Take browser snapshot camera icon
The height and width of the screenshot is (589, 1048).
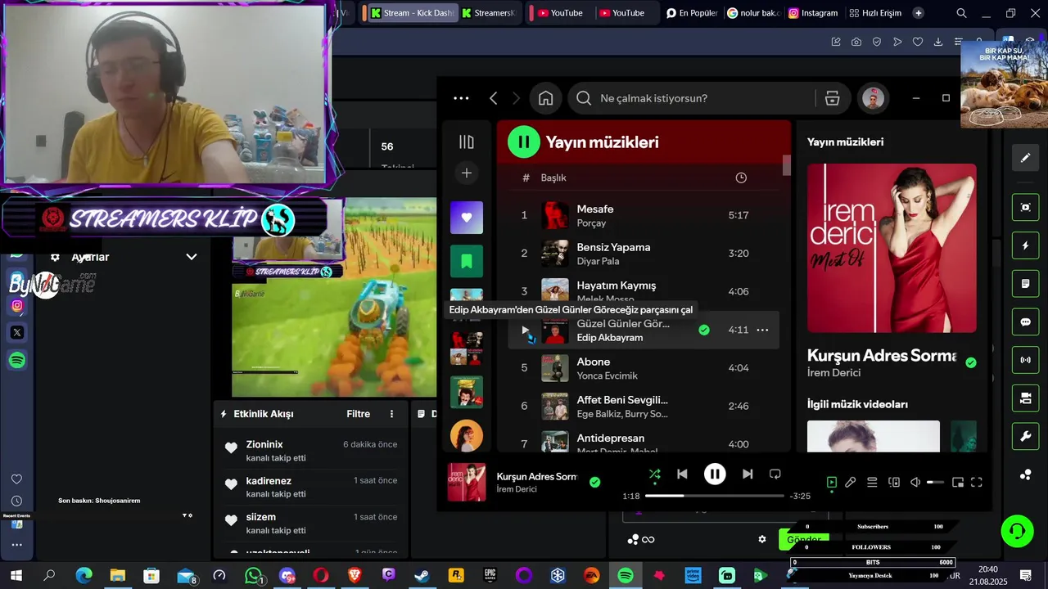click(x=856, y=42)
